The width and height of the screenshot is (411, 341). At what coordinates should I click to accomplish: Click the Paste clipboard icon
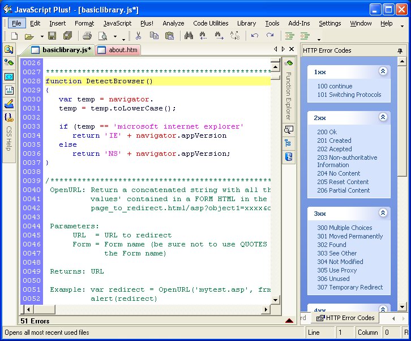coord(169,36)
